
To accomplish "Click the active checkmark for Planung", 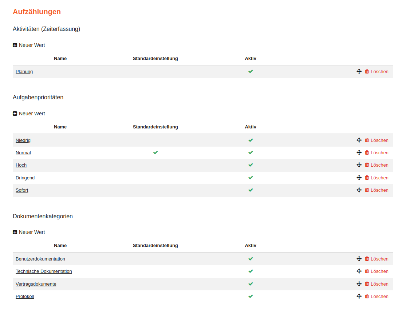I will click(251, 71).
